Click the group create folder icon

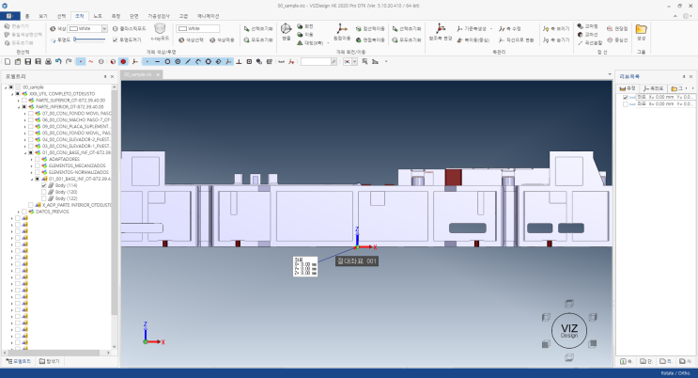pos(641,29)
